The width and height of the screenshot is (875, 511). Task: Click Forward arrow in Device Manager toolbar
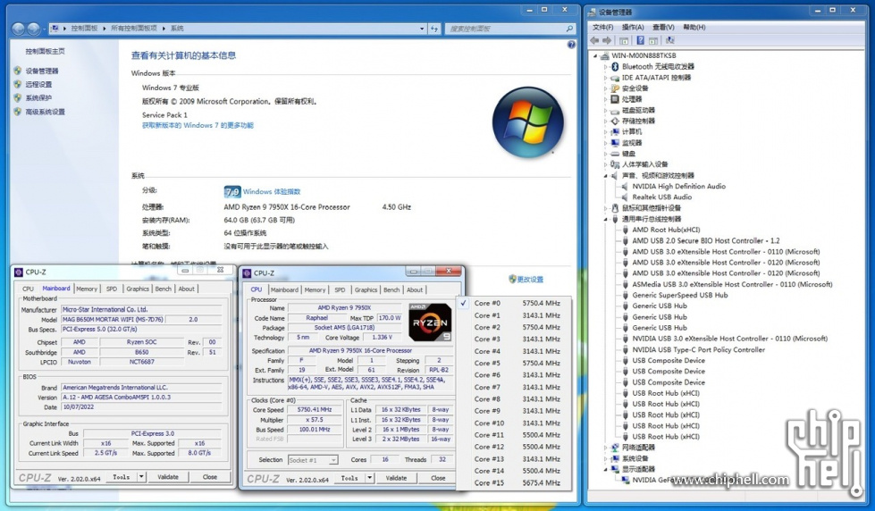point(607,40)
